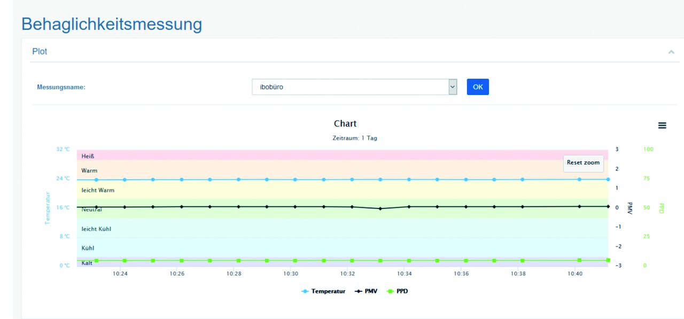Open the chart hamburger context menu
This screenshot has width=684, height=319.
[662, 126]
